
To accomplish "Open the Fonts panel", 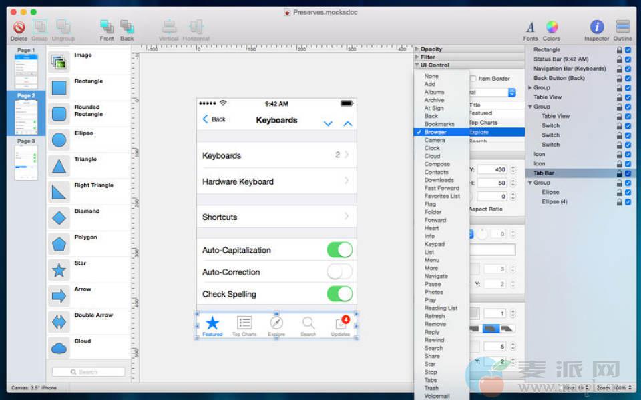I will (x=530, y=27).
